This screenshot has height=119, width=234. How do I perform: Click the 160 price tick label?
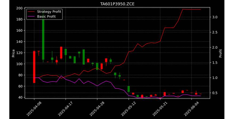(19, 30)
